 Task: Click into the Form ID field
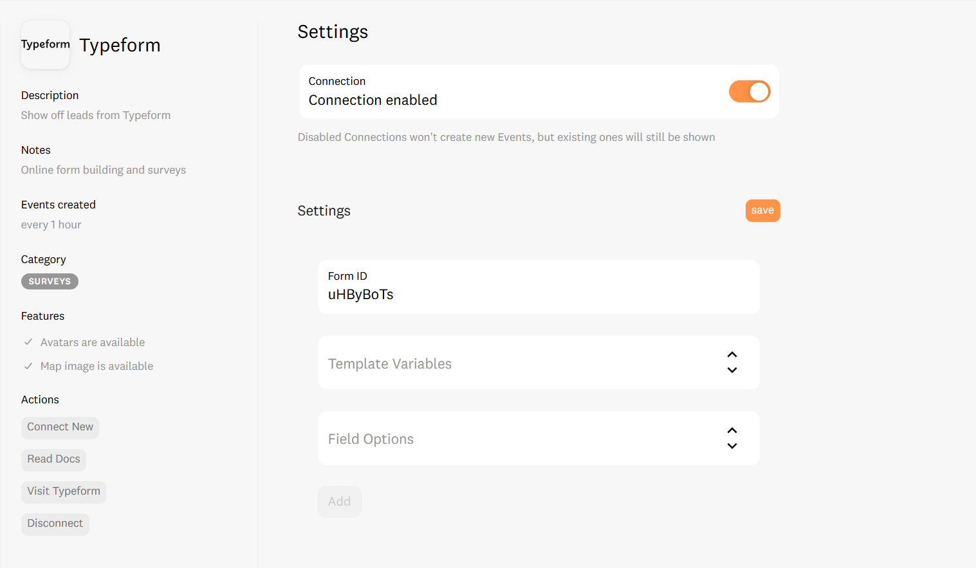[x=538, y=295]
